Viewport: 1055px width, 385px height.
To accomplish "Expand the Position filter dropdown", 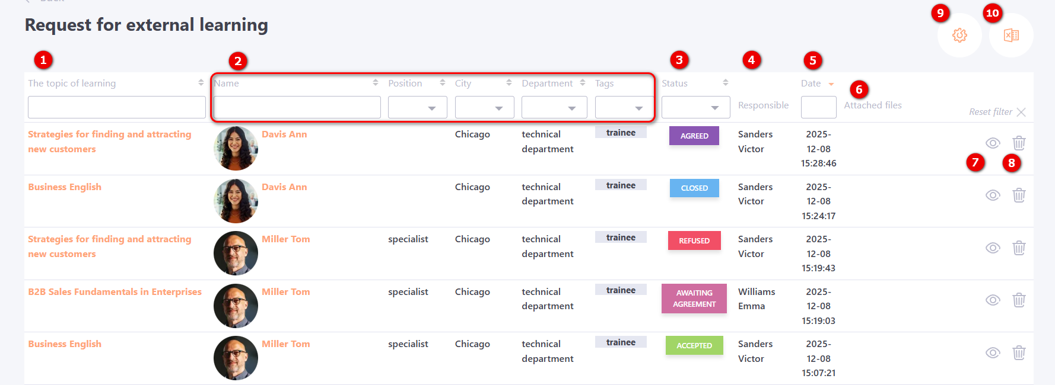I will 417,108.
